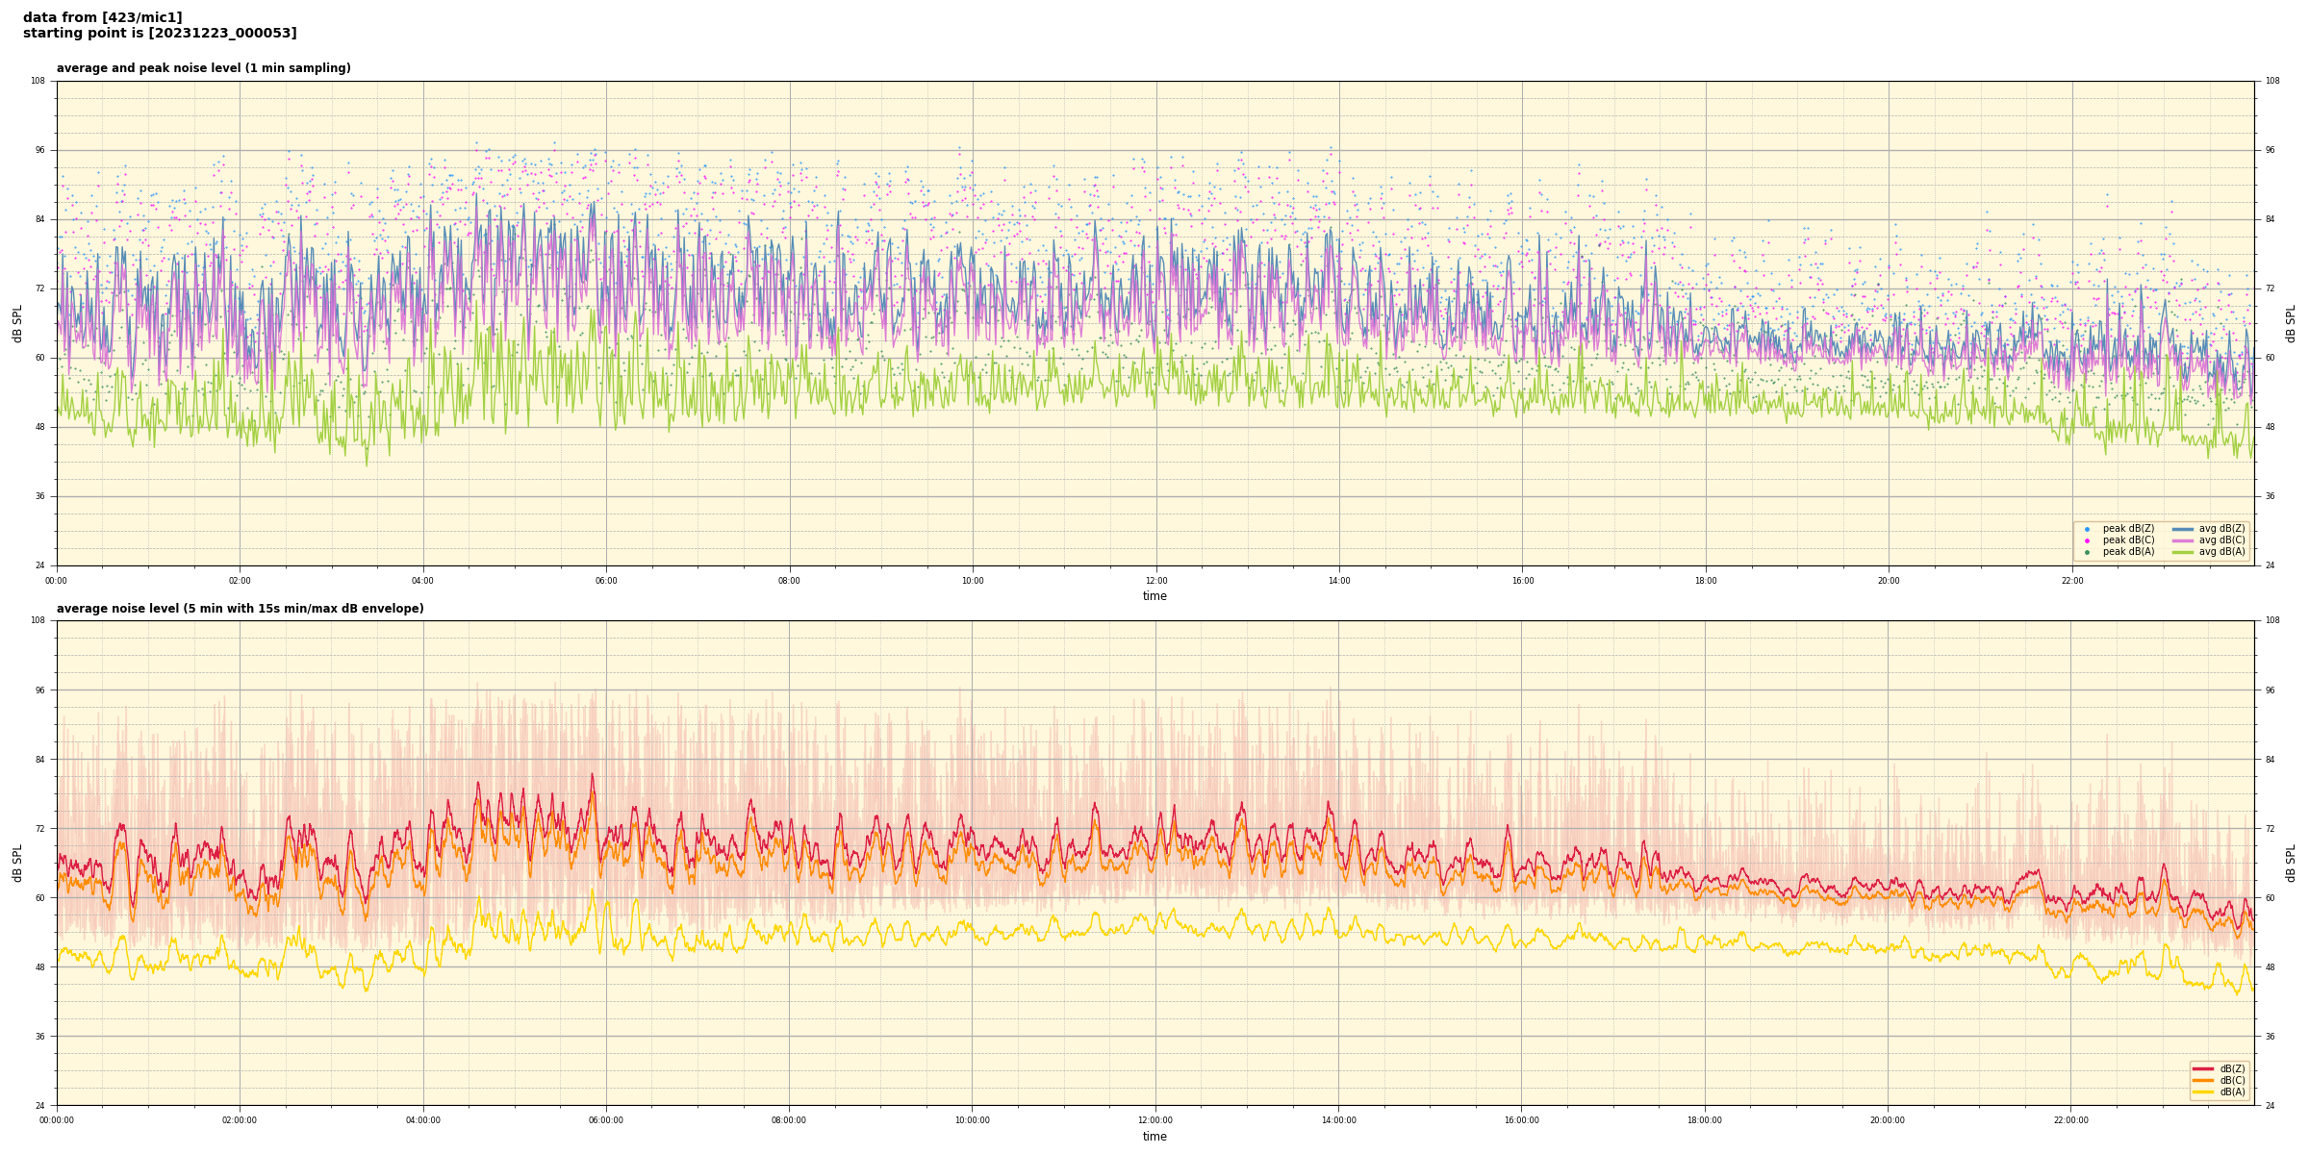This screenshot has height=1154, width=2309.
Task: Click the avg dB(A) legend entry
Action: click(x=2221, y=552)
